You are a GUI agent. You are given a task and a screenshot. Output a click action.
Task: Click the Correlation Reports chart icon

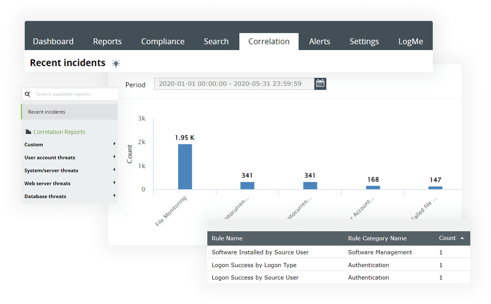(28, 131)
